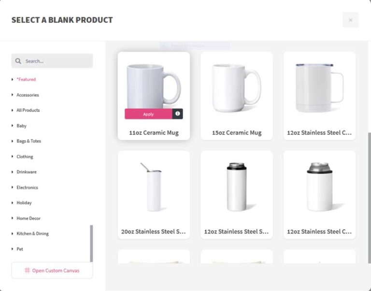Click the search magnifier icon
This screenshot has width=371, height=291.
[18, 61]
